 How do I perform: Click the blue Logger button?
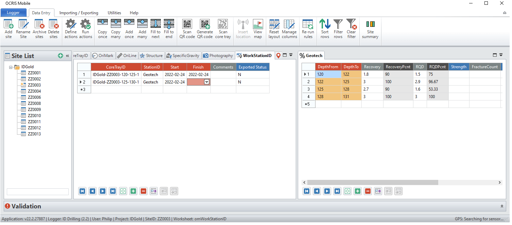click(14, 13)
